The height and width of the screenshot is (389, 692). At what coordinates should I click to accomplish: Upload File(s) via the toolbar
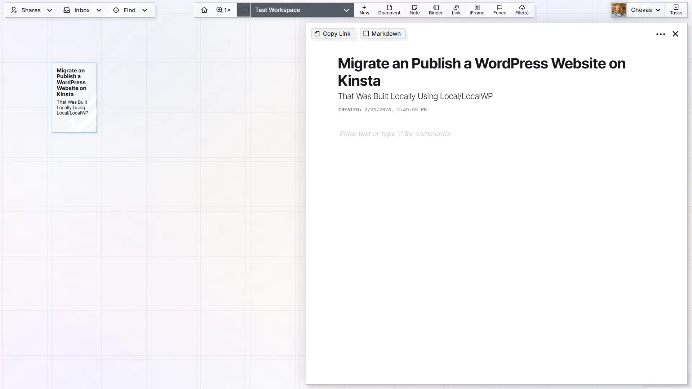[x=522, y=10]
